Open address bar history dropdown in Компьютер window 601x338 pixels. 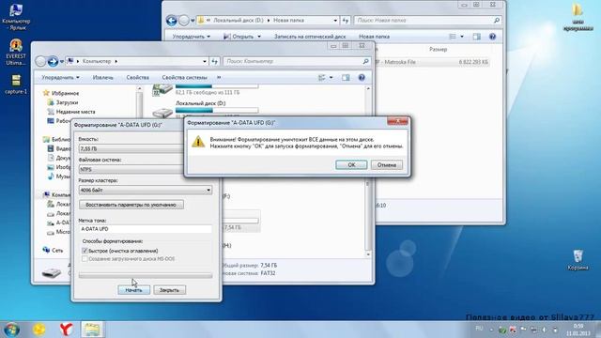[x=205, y=61]
